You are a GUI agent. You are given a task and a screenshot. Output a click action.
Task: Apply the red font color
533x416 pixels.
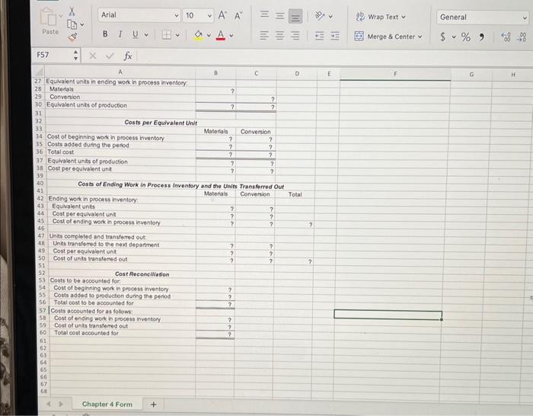click(x=221, y=35)
